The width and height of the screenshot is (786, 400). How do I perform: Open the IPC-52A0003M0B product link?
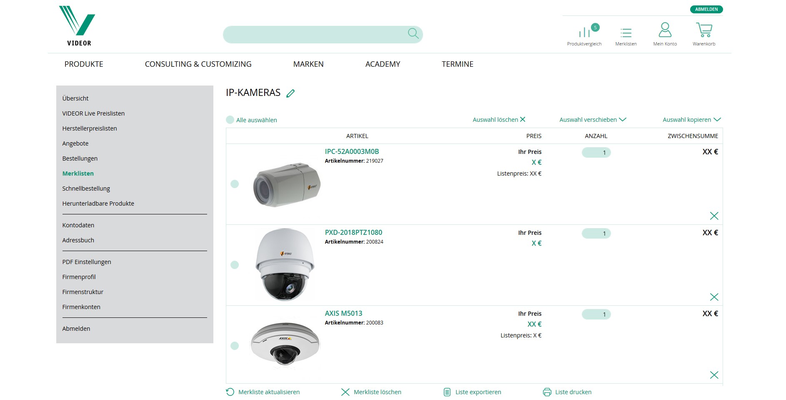coord(352,151)
